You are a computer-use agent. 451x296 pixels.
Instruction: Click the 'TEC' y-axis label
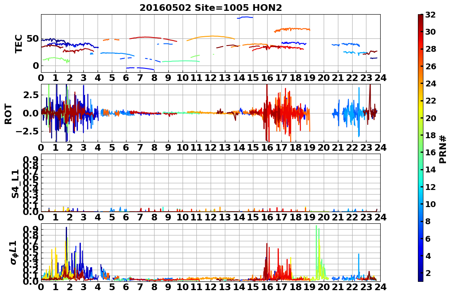pos(19,43)
